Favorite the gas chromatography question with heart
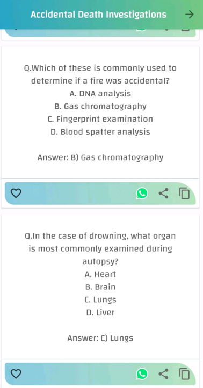This screenshot has width=203, height=388. point(16,193)
